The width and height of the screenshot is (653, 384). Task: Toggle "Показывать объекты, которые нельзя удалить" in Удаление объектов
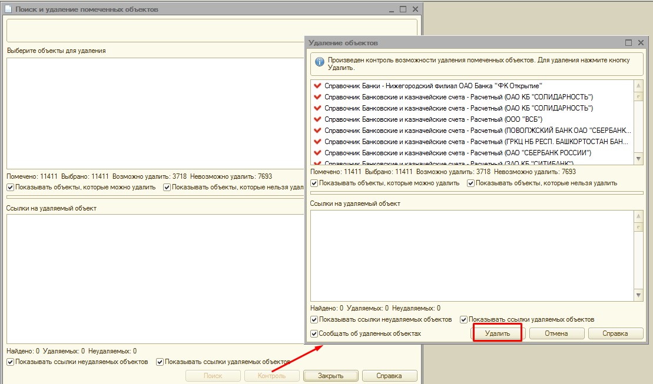pyautogui.click(x=471, y=183)
